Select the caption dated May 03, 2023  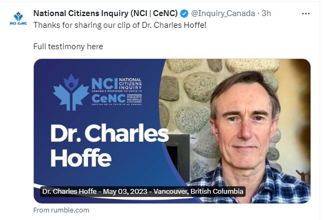[143, 192]
